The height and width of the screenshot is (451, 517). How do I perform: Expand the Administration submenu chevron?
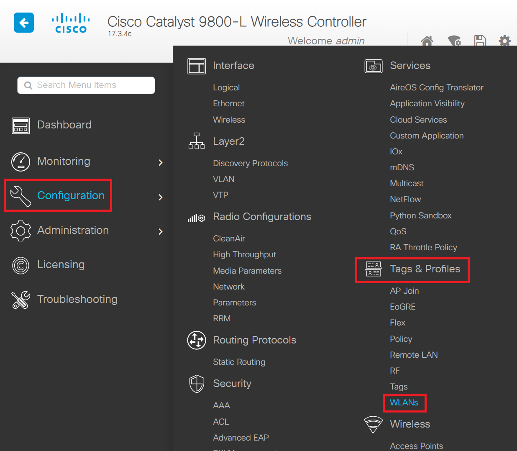coord(161,231)
